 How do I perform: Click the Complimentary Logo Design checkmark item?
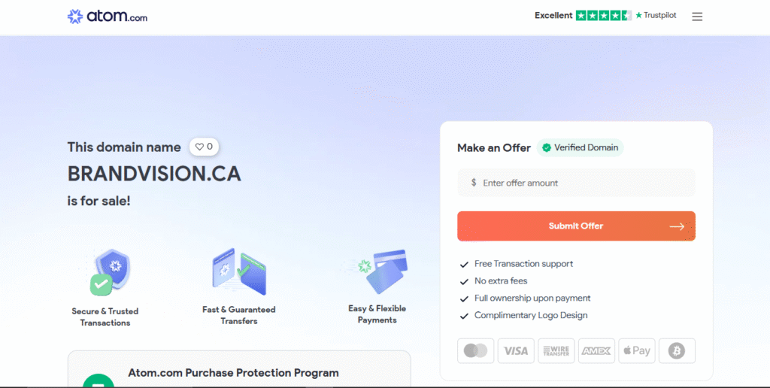[531, 315]
